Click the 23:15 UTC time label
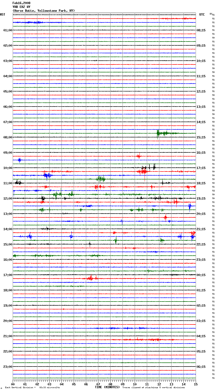216x391 pixels. coord(201,260)
